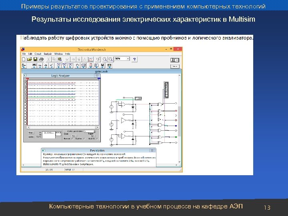
Task: Select the blue probe indicator in circuit
Action: [x=176, y=126]
